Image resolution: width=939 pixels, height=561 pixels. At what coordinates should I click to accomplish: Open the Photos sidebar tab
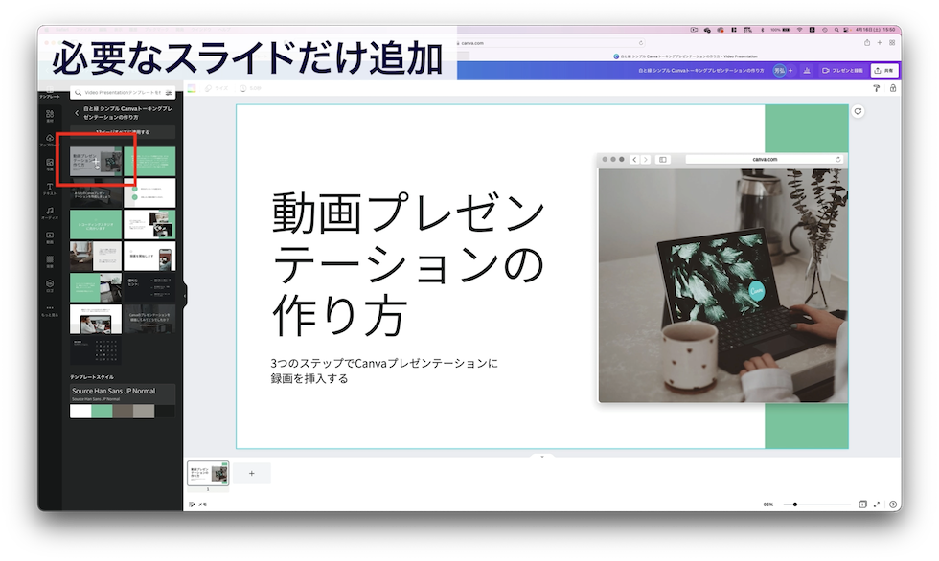[50, 165]
